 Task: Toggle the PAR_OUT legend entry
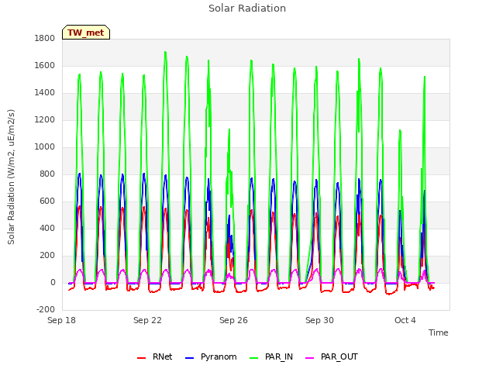click(332, 356)
